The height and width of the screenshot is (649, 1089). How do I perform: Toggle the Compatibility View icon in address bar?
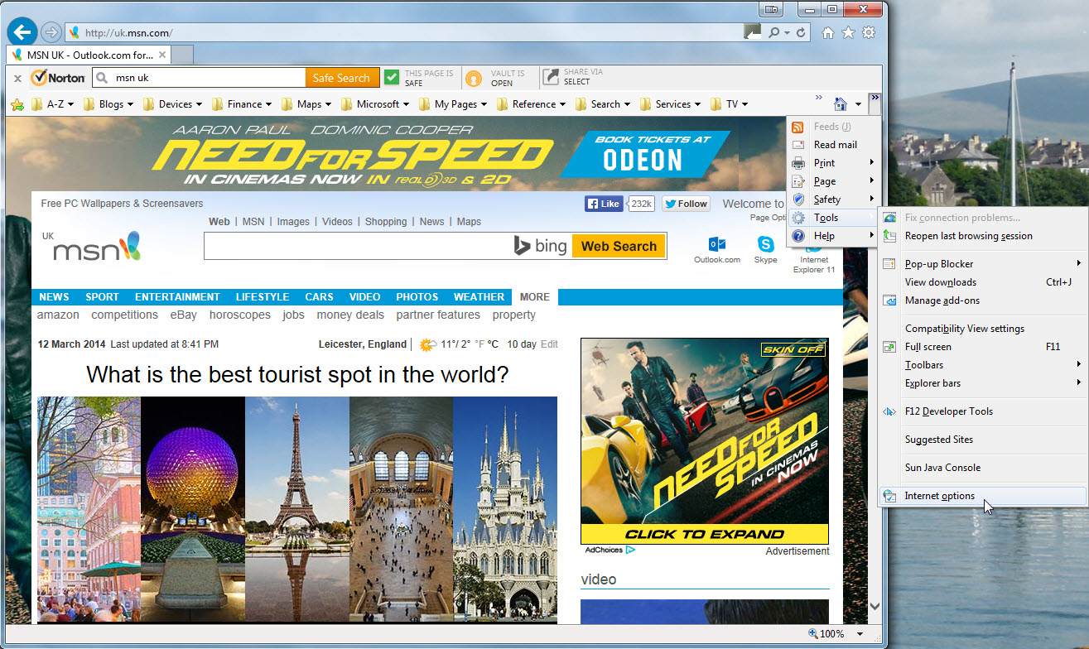752,32
